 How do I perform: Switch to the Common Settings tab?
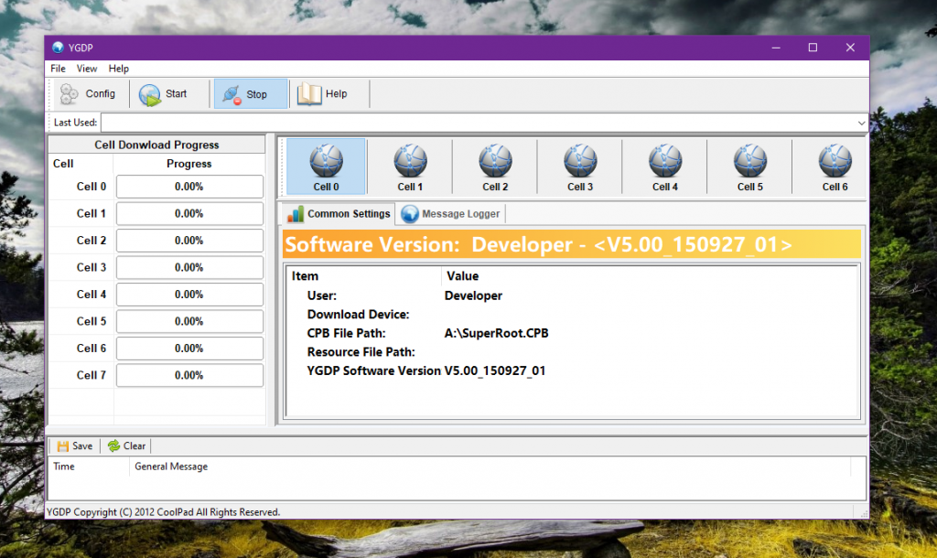point(339,214)
